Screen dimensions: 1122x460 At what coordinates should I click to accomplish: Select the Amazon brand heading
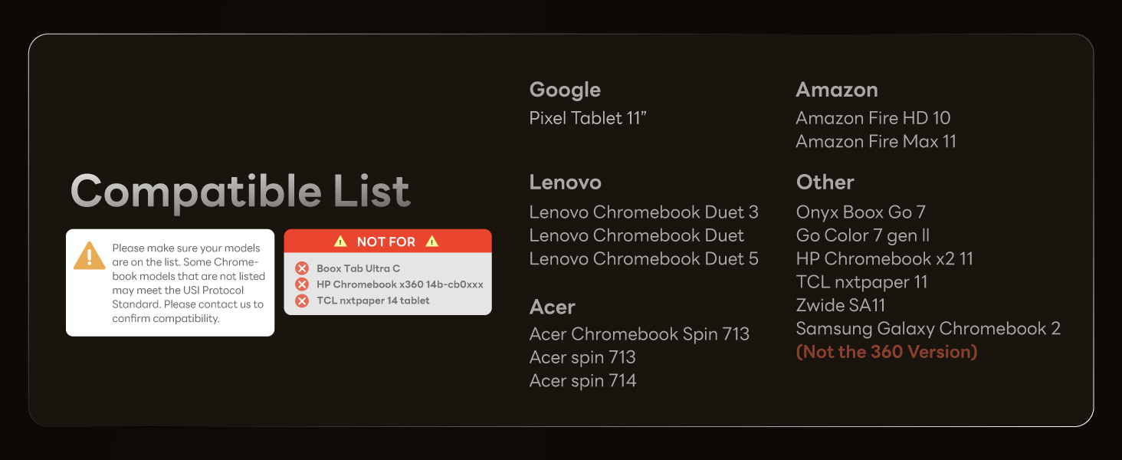tap(836, 90)
